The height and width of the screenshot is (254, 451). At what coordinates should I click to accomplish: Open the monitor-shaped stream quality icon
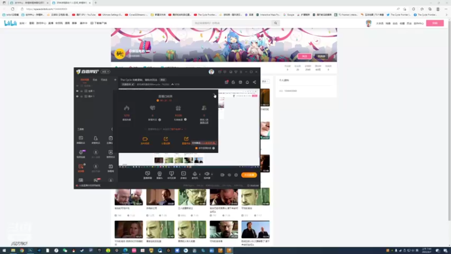pyautogui.click(x=148, y=175)
